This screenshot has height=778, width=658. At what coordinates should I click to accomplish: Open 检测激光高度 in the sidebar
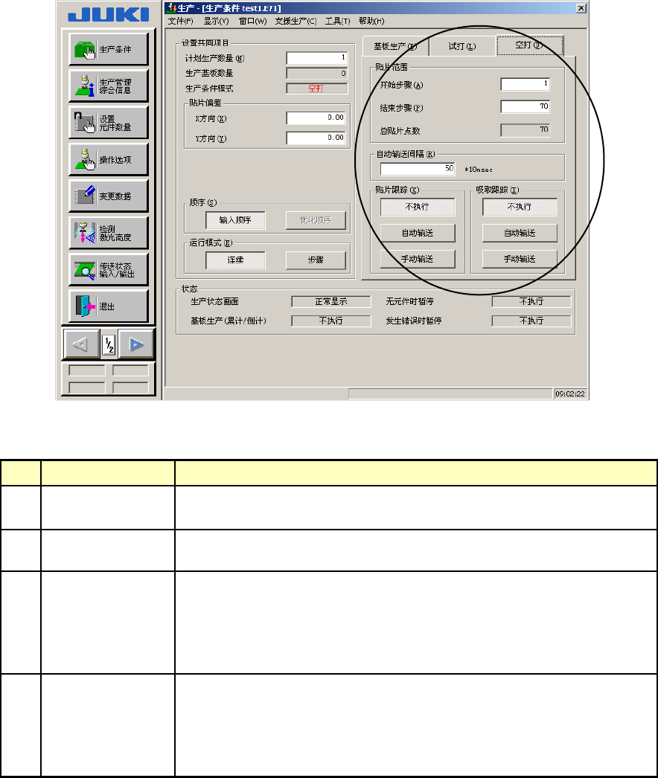click(108, 233)
